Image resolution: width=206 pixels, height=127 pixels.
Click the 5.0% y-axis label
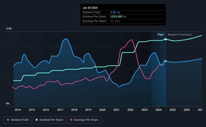(x=9, y=28)
